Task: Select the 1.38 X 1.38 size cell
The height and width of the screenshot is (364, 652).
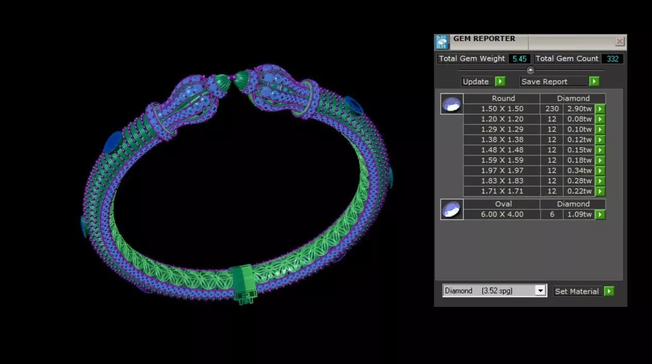Action: click(x=502, y=140)
